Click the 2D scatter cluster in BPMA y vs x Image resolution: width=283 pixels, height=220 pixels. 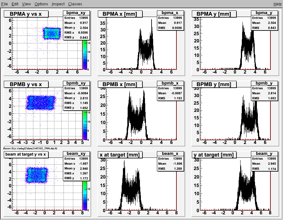[52, 33]
